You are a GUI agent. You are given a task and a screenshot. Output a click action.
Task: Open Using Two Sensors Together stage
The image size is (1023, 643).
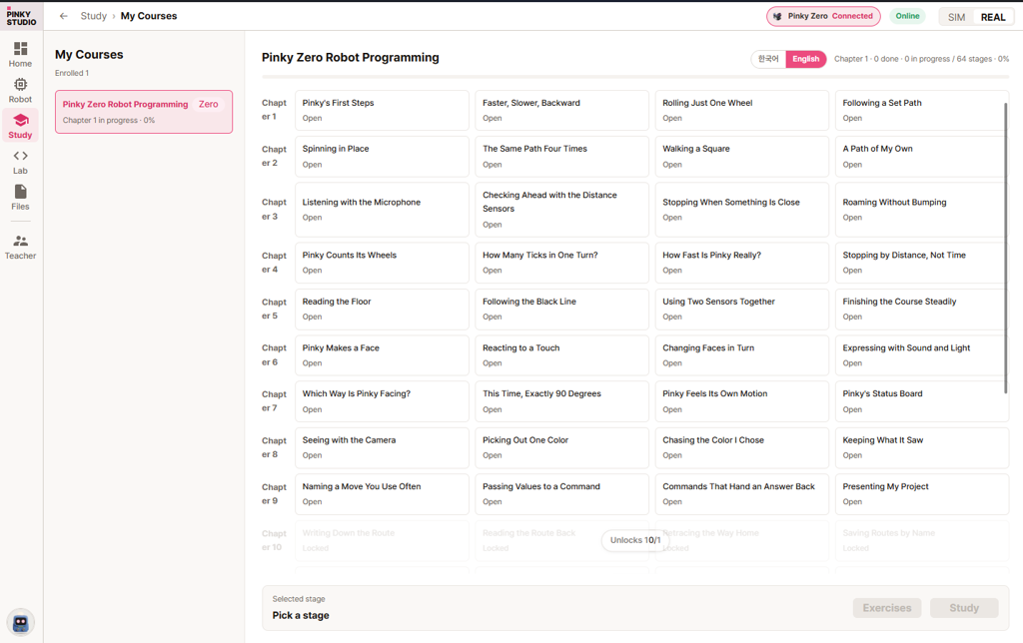742,310
